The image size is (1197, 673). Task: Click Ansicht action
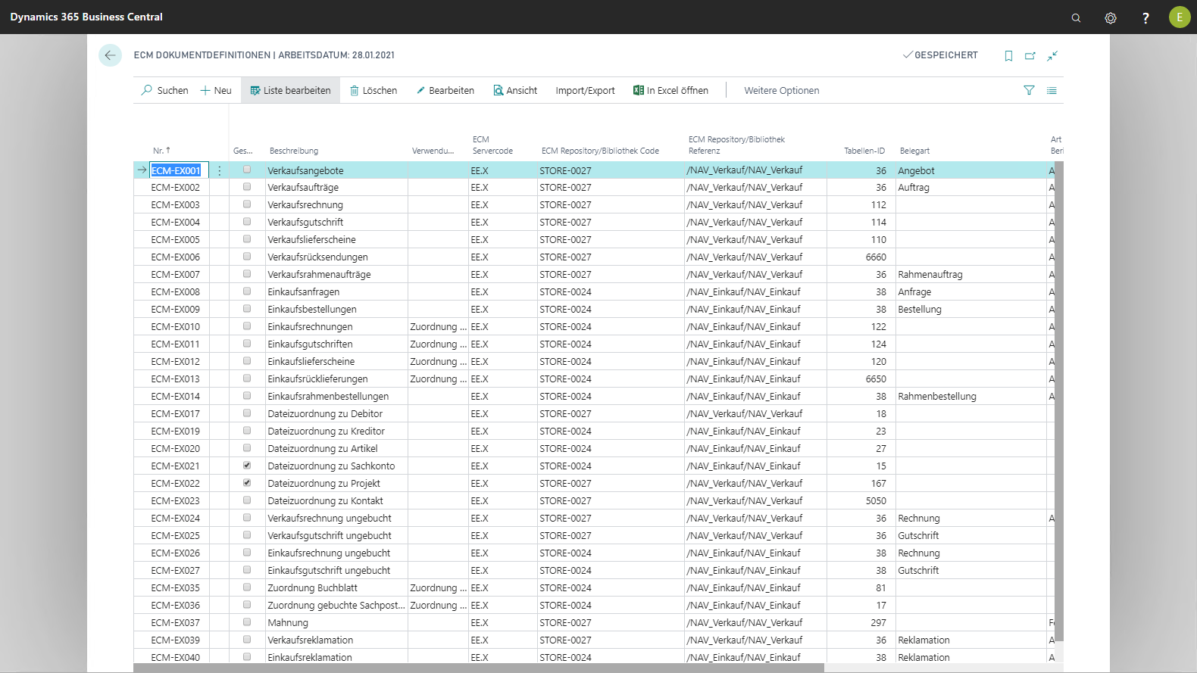point(515,90)
